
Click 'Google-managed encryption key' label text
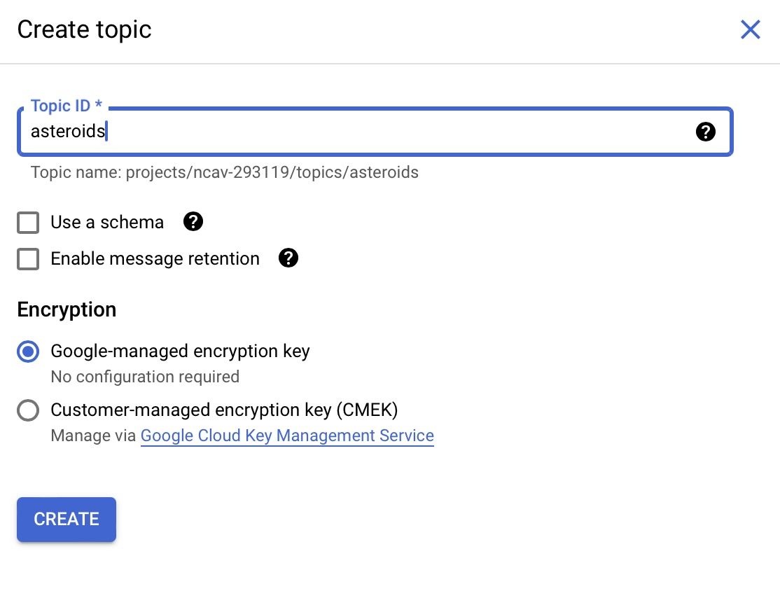pyautogui.click(x=180, y=352)
